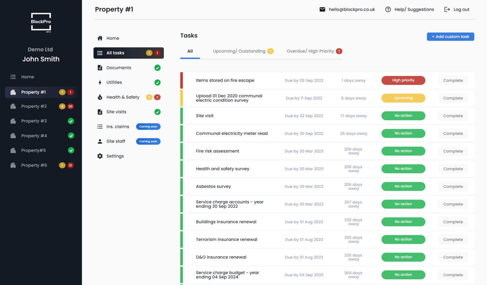This screenshot has width=487, height=285.
Task: Click the Health & Safety flame icon
Action: coord(100,97)
